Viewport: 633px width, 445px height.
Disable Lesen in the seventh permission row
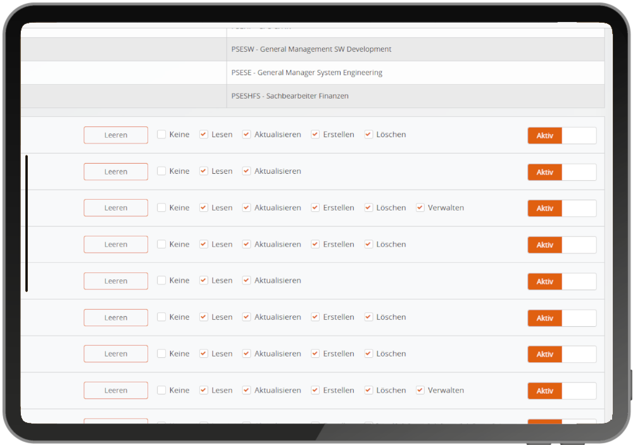tap(204, 354)
